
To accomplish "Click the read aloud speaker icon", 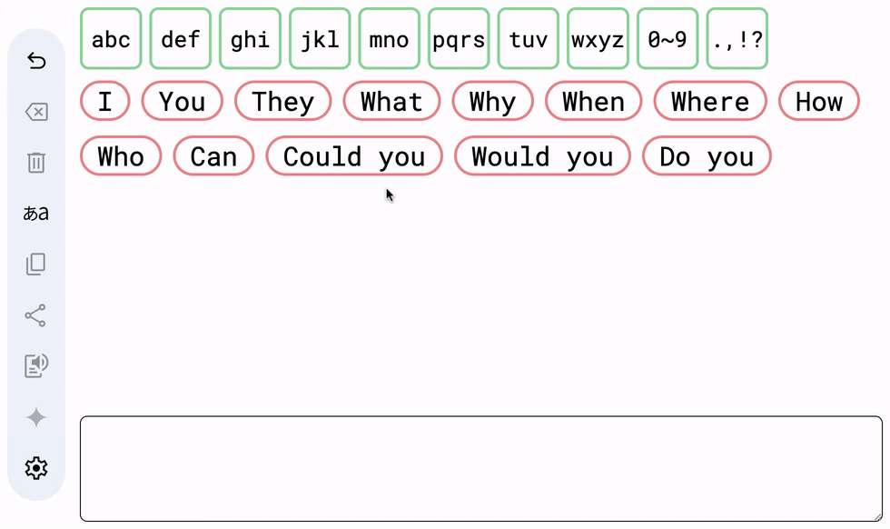I will point(36,366).
